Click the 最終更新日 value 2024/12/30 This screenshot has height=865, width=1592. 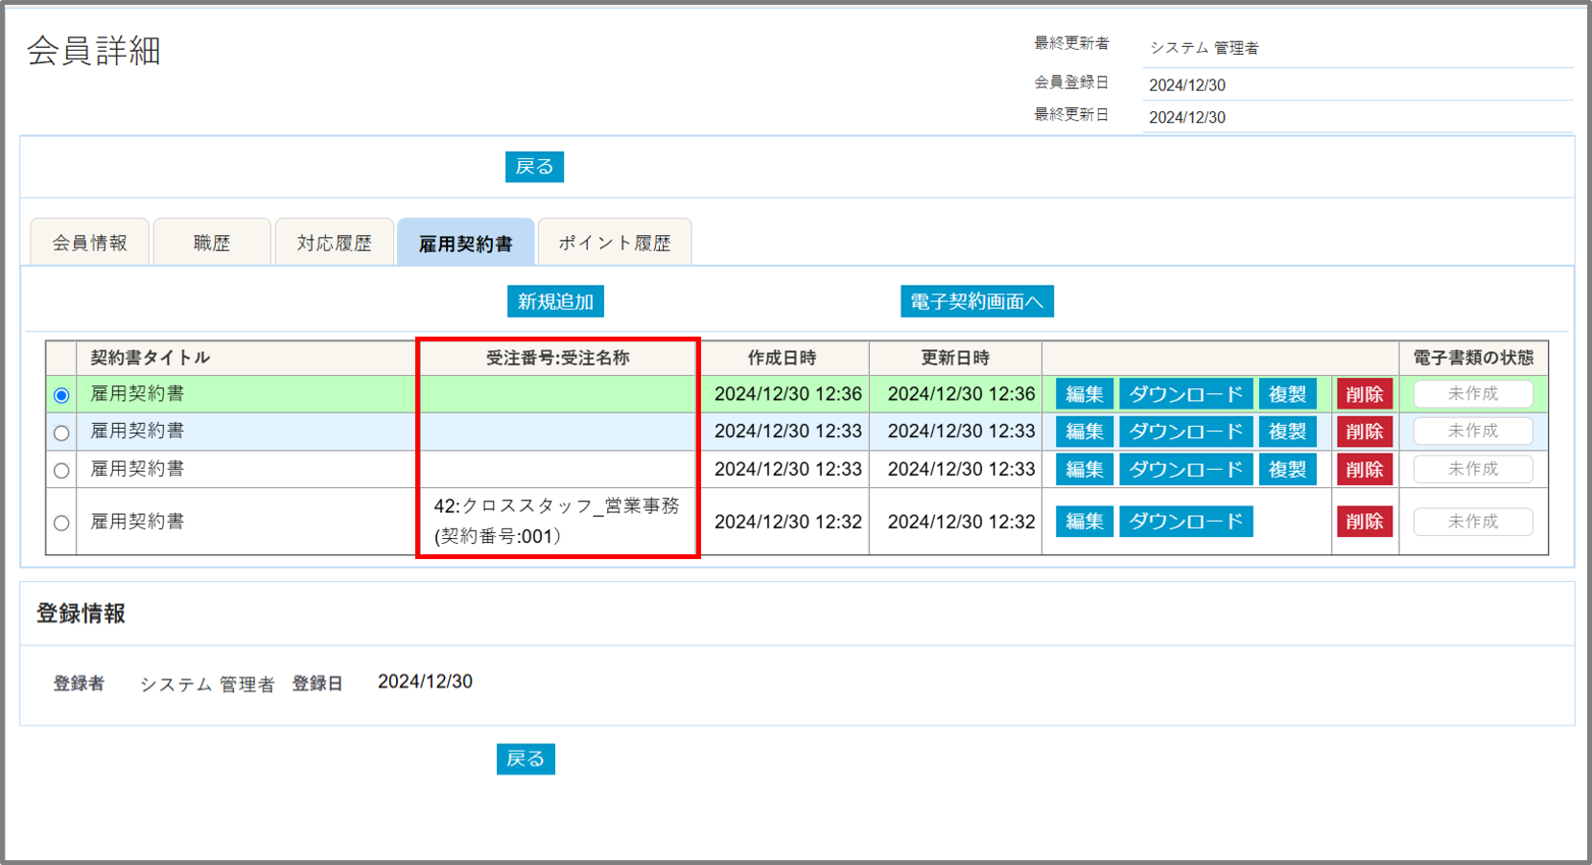point(1187,118)
